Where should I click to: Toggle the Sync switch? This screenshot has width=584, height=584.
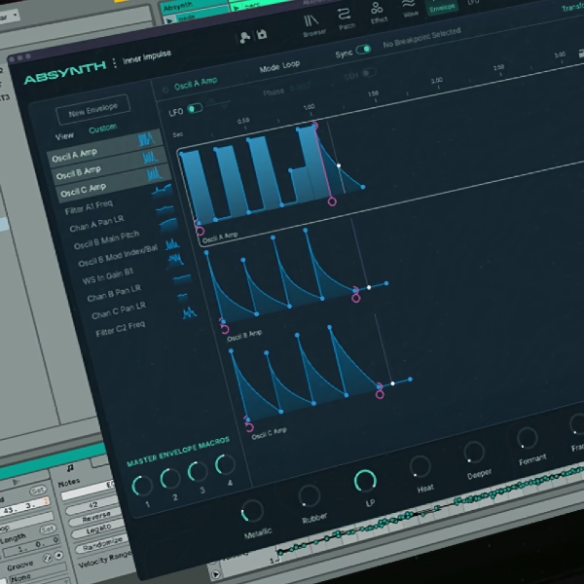[x=363, y=50]
